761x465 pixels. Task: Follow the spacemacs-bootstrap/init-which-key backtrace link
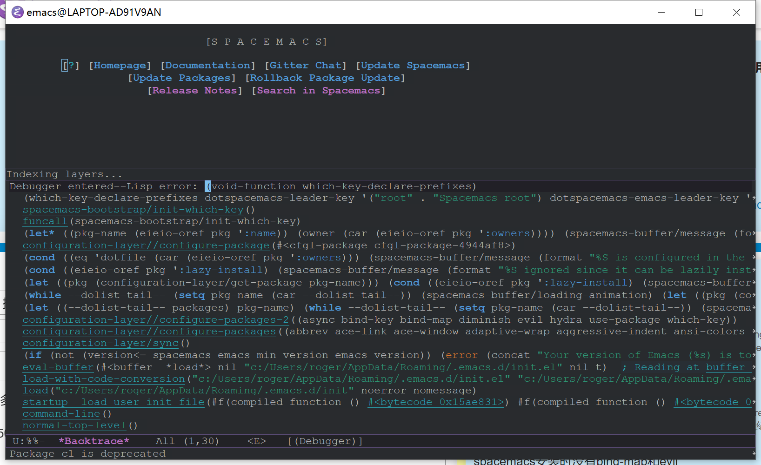[x=133, y=209]
